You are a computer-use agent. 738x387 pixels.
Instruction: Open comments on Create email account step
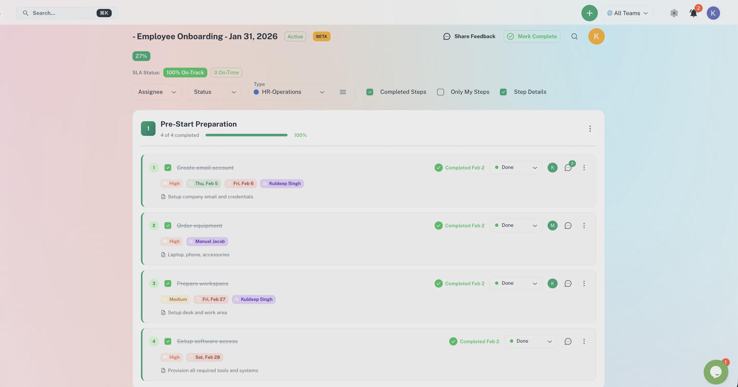click(568, 168)
